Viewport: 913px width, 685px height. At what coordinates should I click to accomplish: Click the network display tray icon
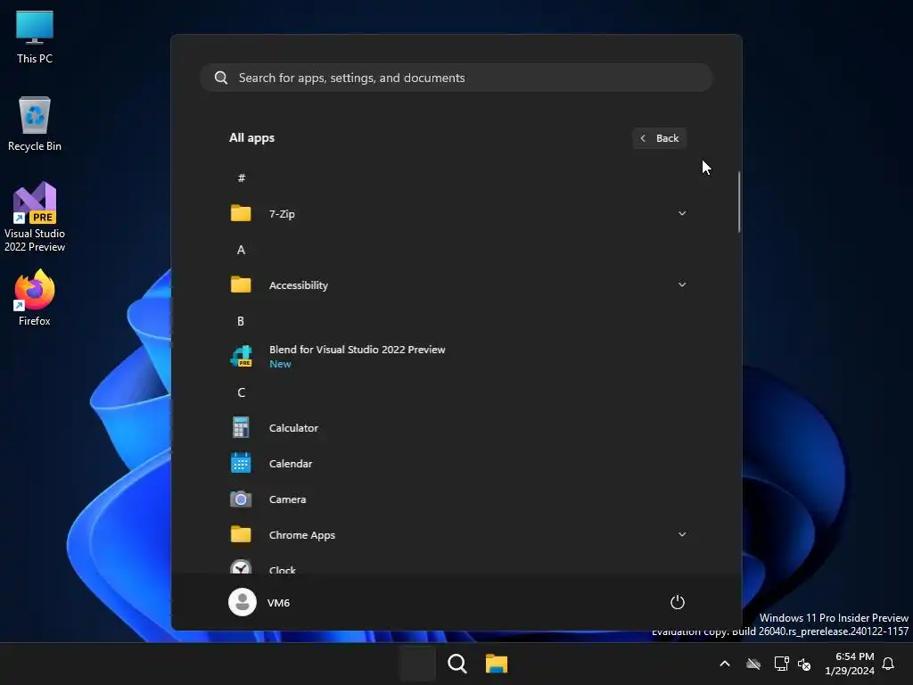coord(781,664)
